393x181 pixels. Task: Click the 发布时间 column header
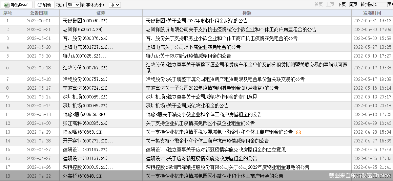coord(372,13)
